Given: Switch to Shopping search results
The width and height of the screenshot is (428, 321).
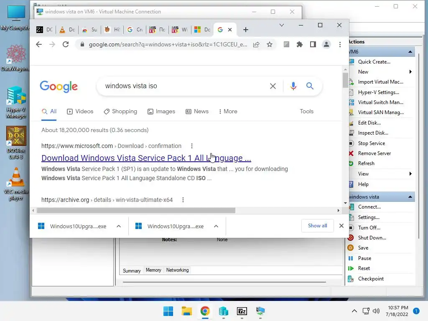Looking at the screenshot, I should [x=120, y=111].
